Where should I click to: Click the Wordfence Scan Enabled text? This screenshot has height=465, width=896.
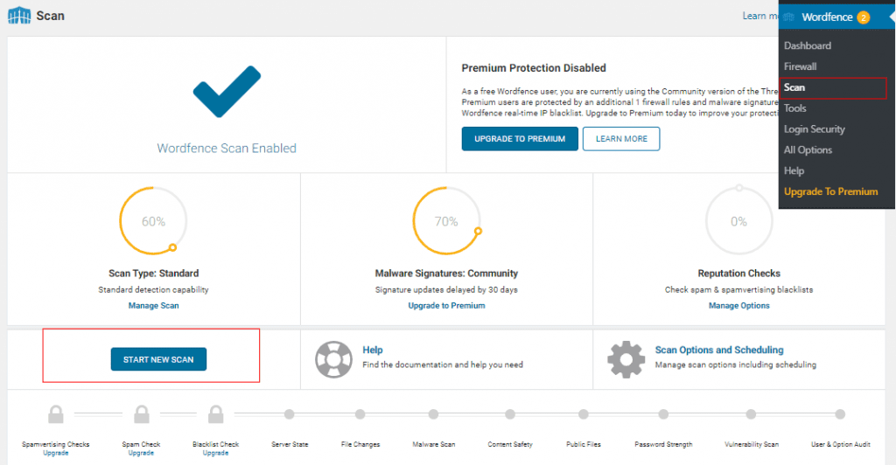(x=227, y=149)
